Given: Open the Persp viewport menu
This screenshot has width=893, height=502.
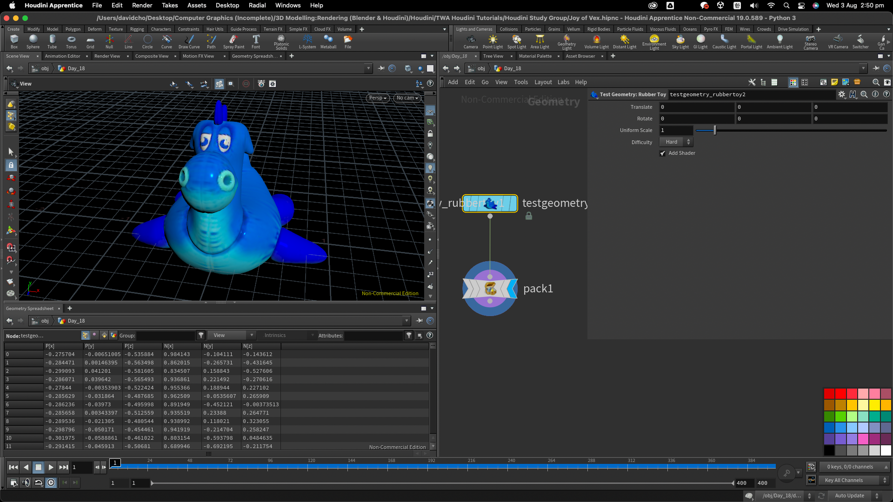Looking at the screenshot, I should coord(377,98).
